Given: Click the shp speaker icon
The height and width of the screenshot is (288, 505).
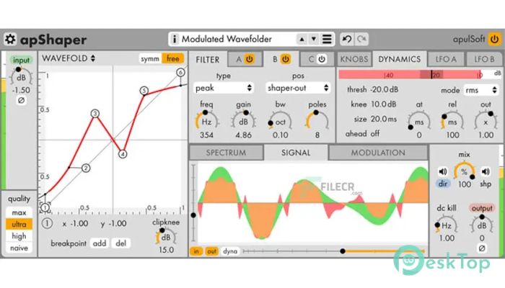Looking at the screenshot, I should tap(486, 171).
